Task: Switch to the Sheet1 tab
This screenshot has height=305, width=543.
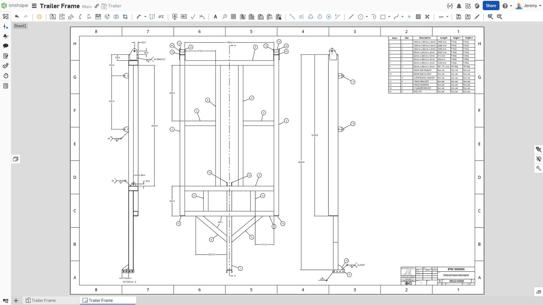Action: 20,26
